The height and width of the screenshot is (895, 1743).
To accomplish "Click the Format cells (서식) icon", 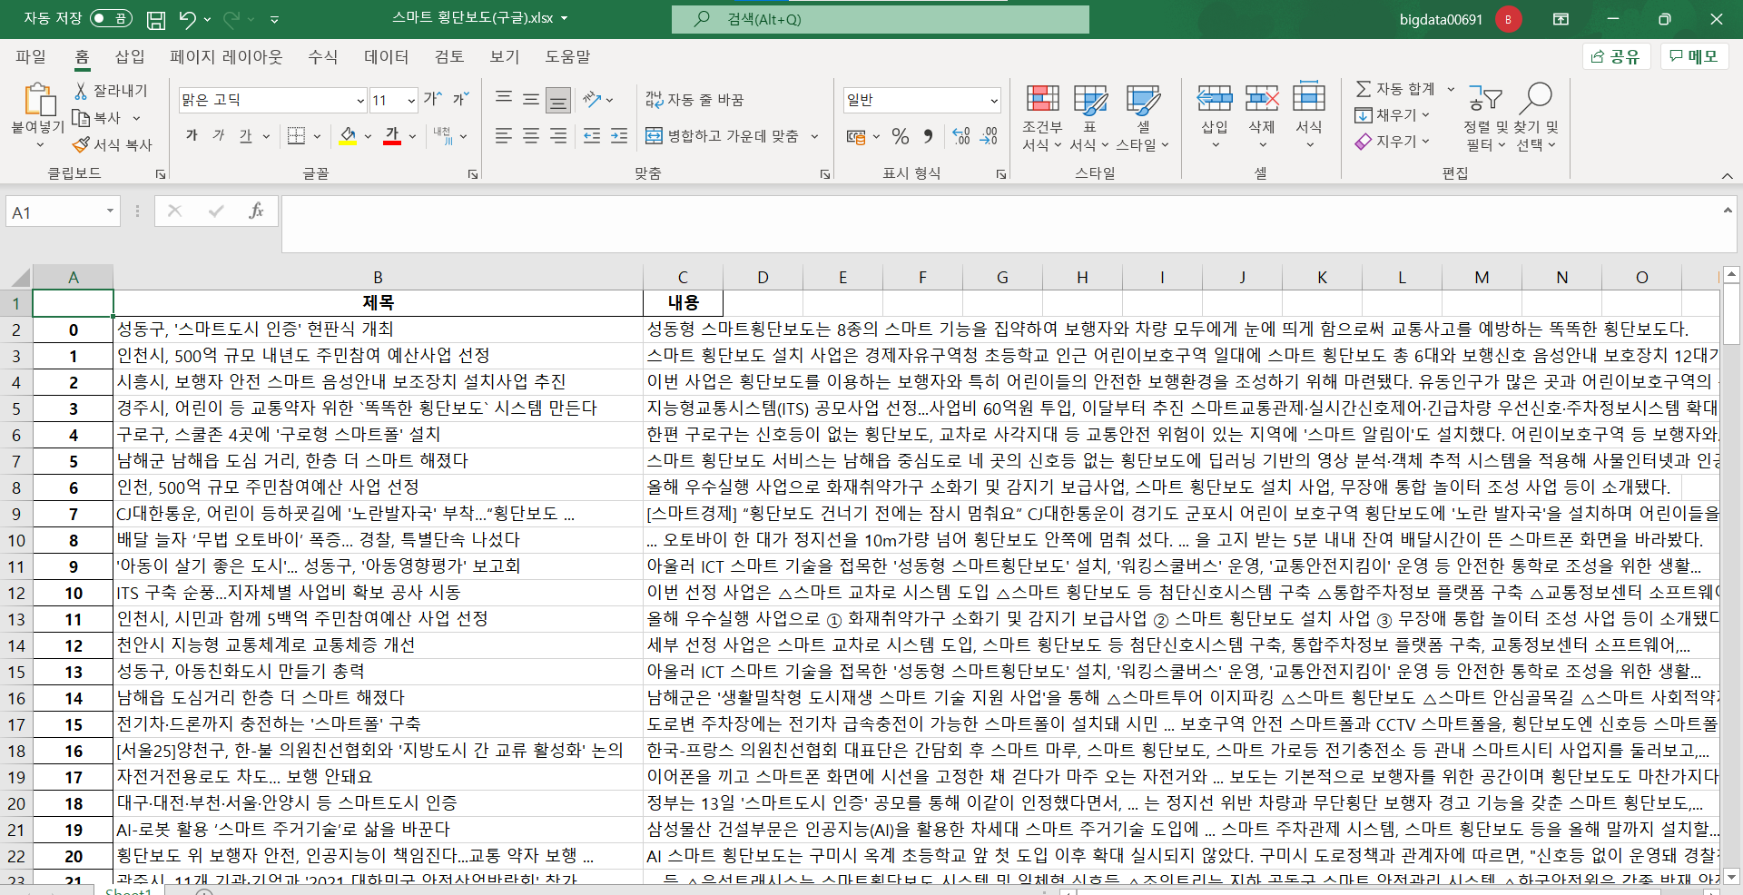I will pos(1308,98).
